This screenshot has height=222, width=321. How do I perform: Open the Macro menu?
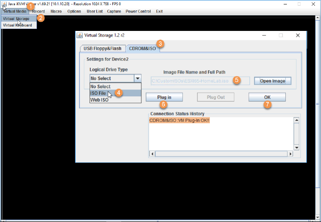pos(56,11)
